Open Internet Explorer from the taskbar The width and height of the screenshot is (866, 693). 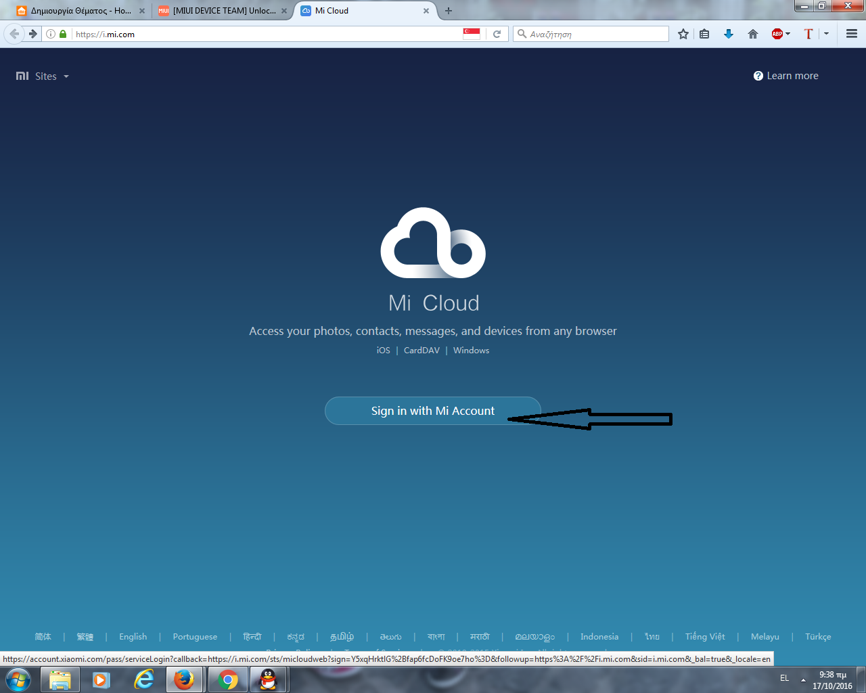tap(143, 679)
